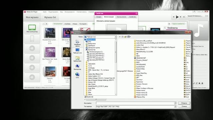Click Play button in Ovi Player
213x120 pixels.
point(177,17)
